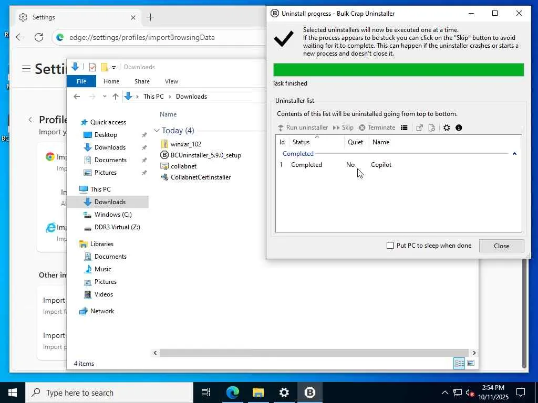The width and height of the screenshot is (538, 403).
Task: Toggle Put PC to sleep when done
Action: pos(390,246)
